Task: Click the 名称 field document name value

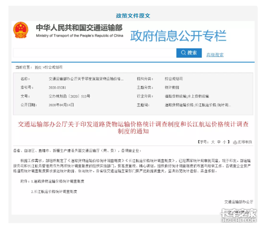Action: click(x=83, y=80)
